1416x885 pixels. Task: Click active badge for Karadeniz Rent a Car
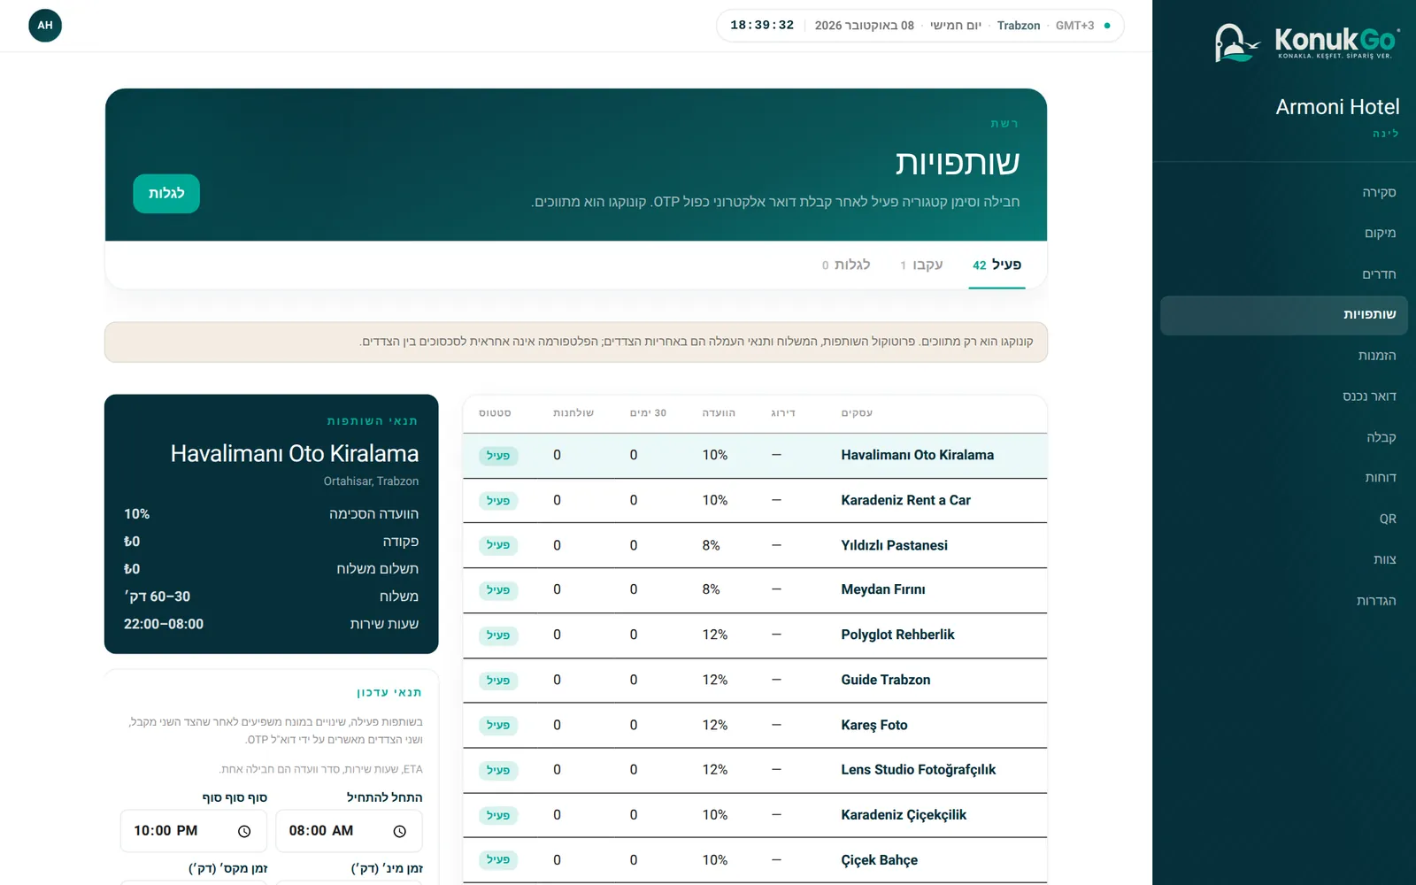tap(498, 501)
